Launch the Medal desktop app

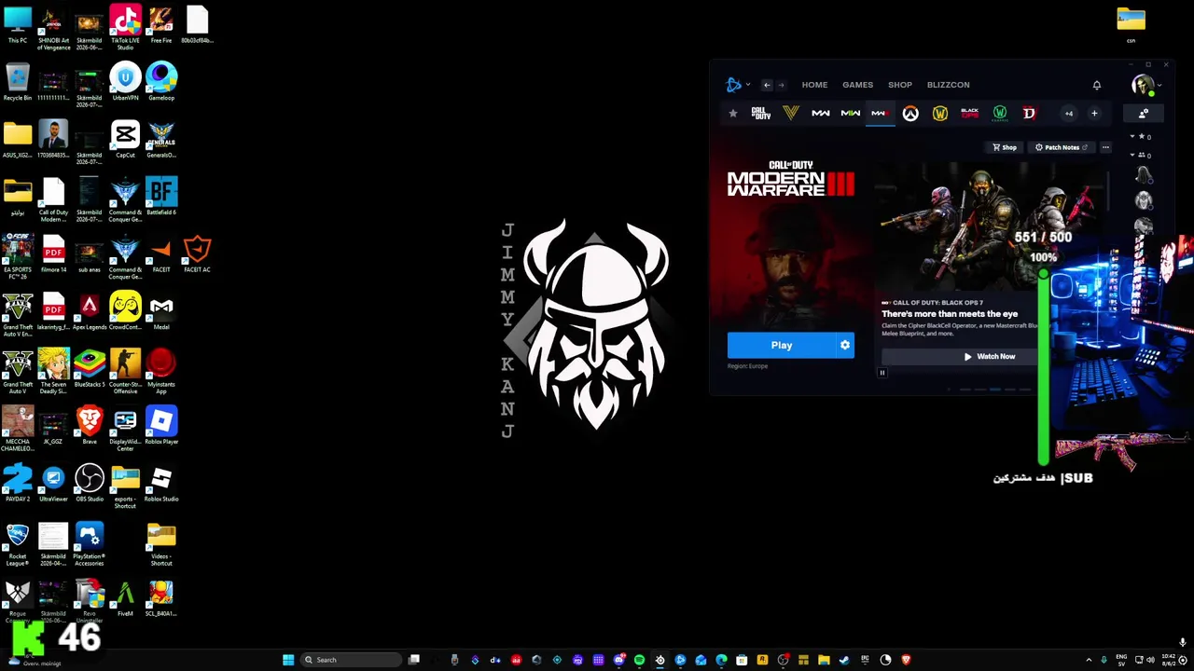(161, 311)
